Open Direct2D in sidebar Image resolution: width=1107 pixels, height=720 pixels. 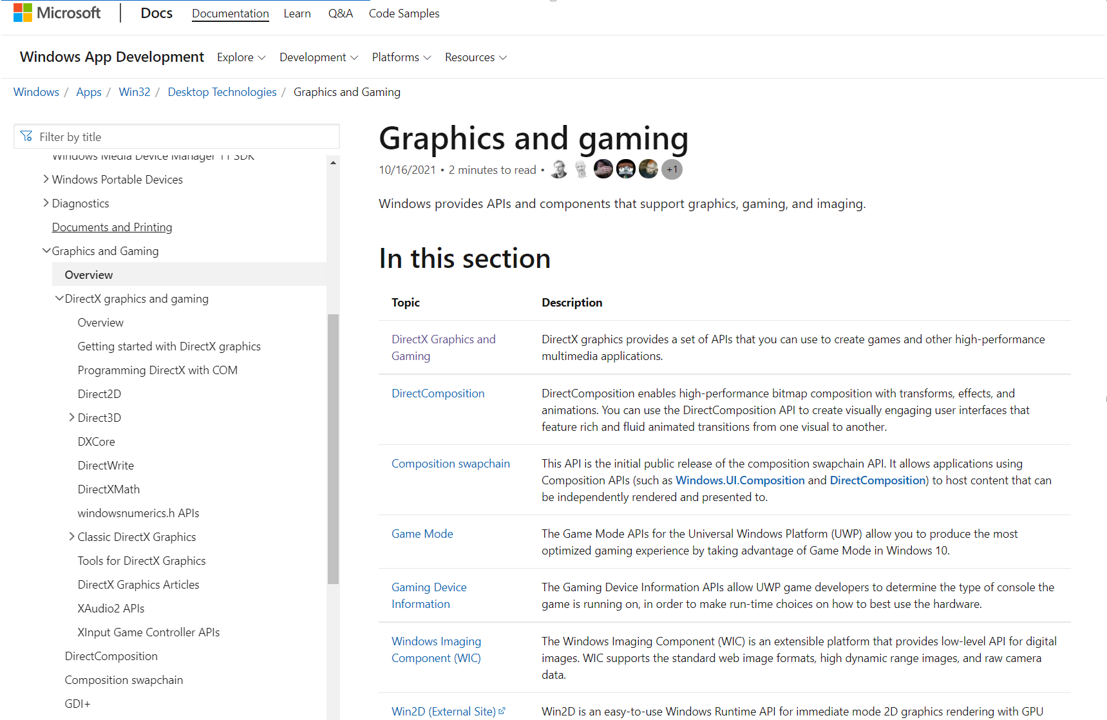point(99,393)
